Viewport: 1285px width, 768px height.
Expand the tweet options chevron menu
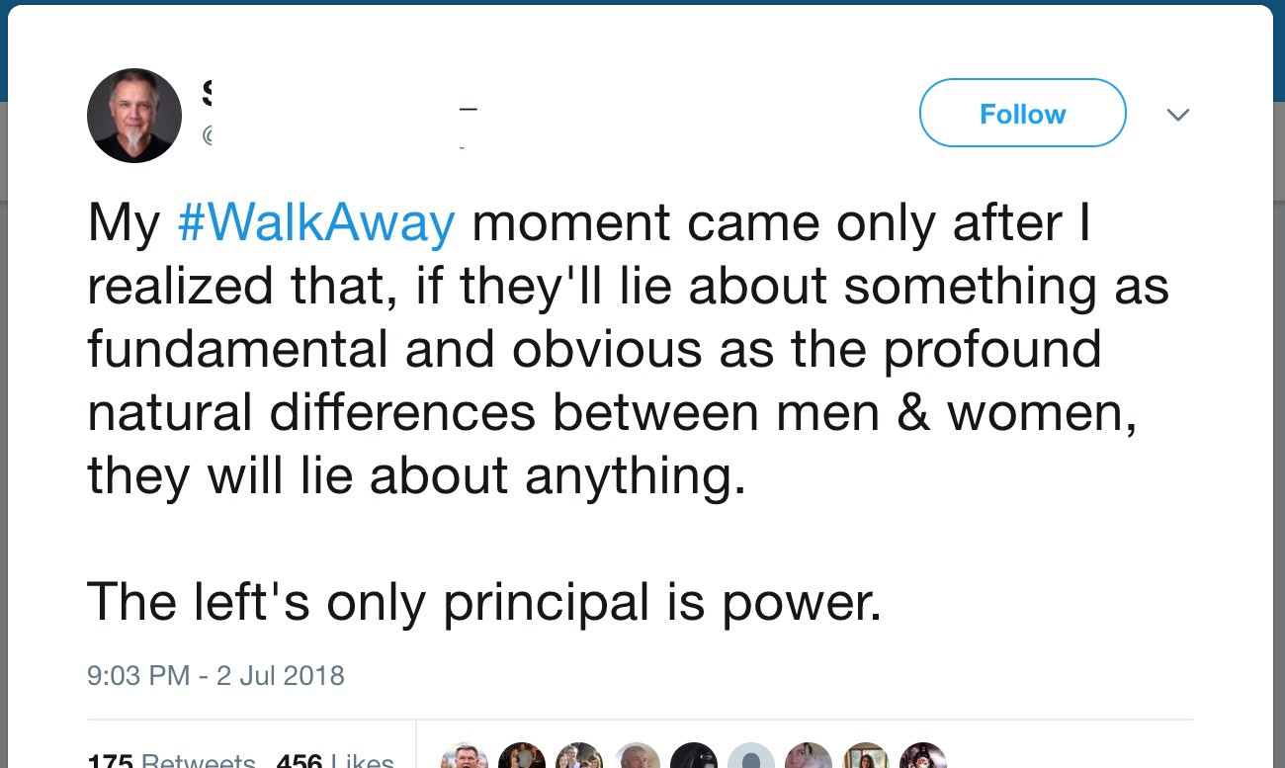coord(1176,115)
